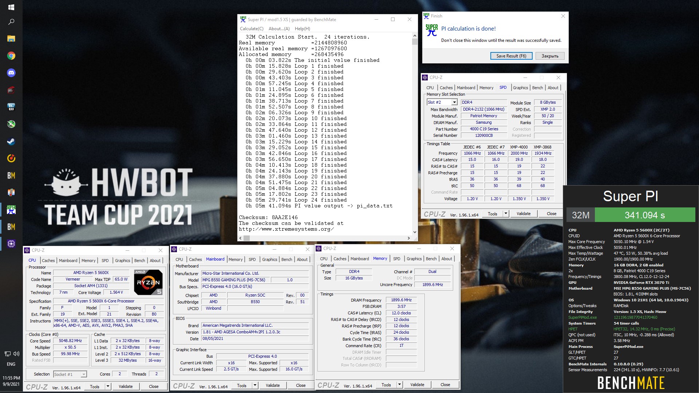Open the Socket #1 selection dropdown
The height and width of the screenshot is (393, 699).
coord(84,374)
